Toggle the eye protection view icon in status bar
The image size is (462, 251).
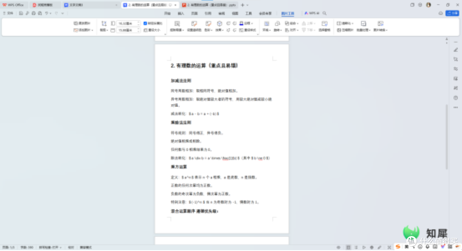coord(339,248)
